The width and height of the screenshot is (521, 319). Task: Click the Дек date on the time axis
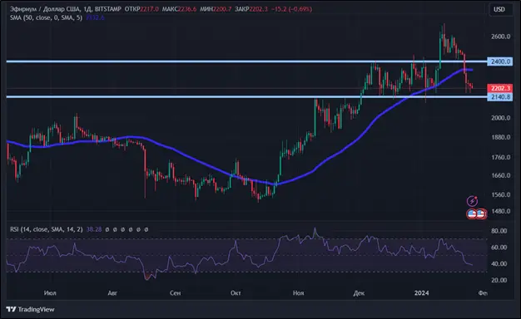pyautogui.click(x=360, y=293)
